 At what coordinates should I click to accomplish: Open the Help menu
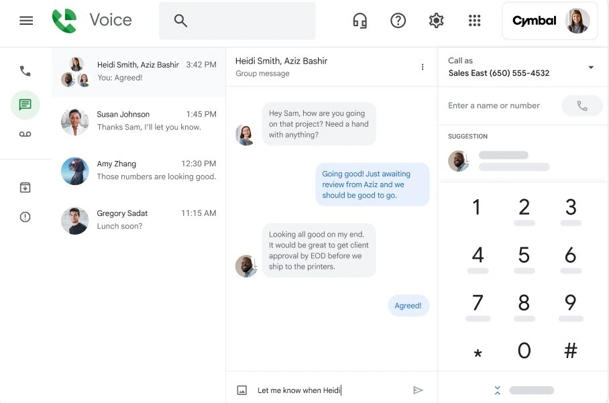click(x=398, y=20)
